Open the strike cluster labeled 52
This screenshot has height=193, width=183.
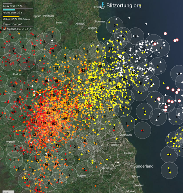[92, 79]
